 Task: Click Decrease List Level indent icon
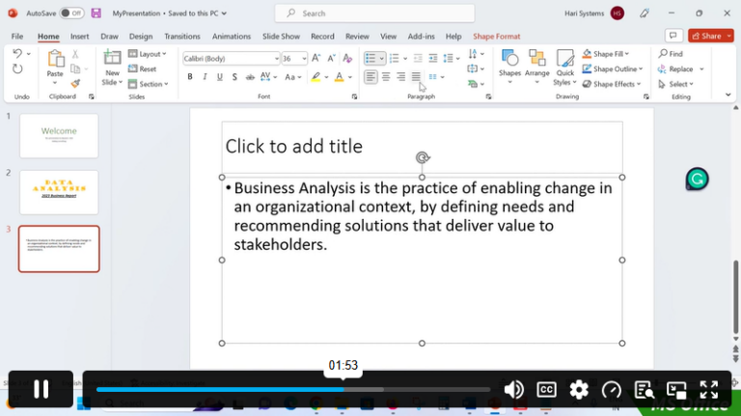click(418, 58)
